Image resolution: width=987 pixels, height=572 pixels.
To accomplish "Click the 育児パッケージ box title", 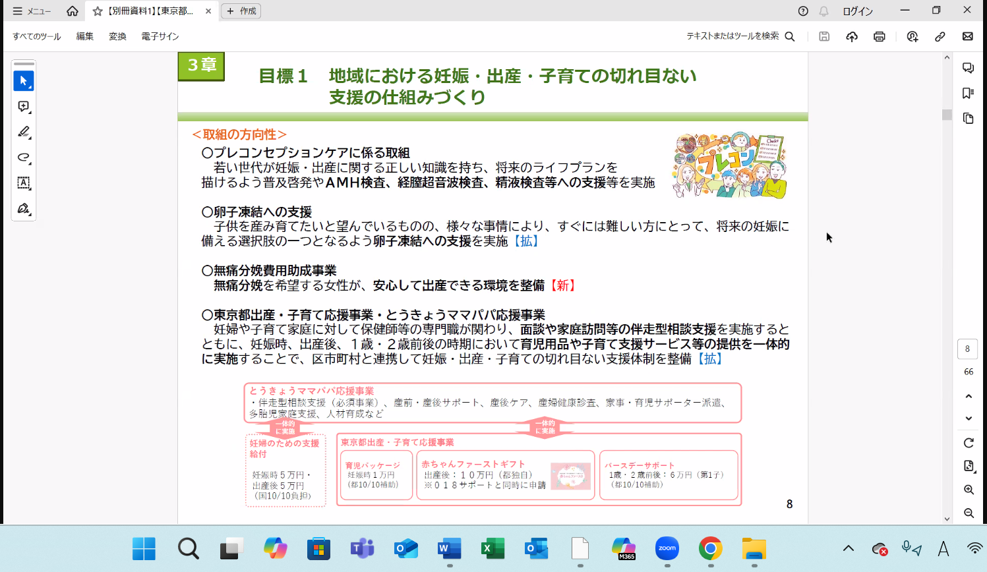I will point(373,465).
